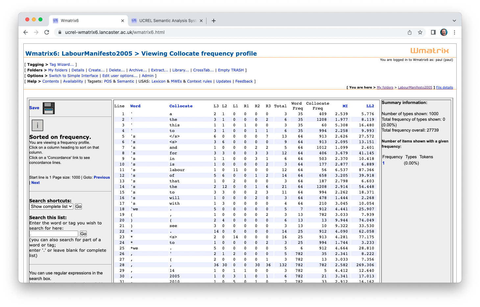The image size is (480, 307).
Task: Open the 'Show complete list' dropdown
Action: (51, 207)
